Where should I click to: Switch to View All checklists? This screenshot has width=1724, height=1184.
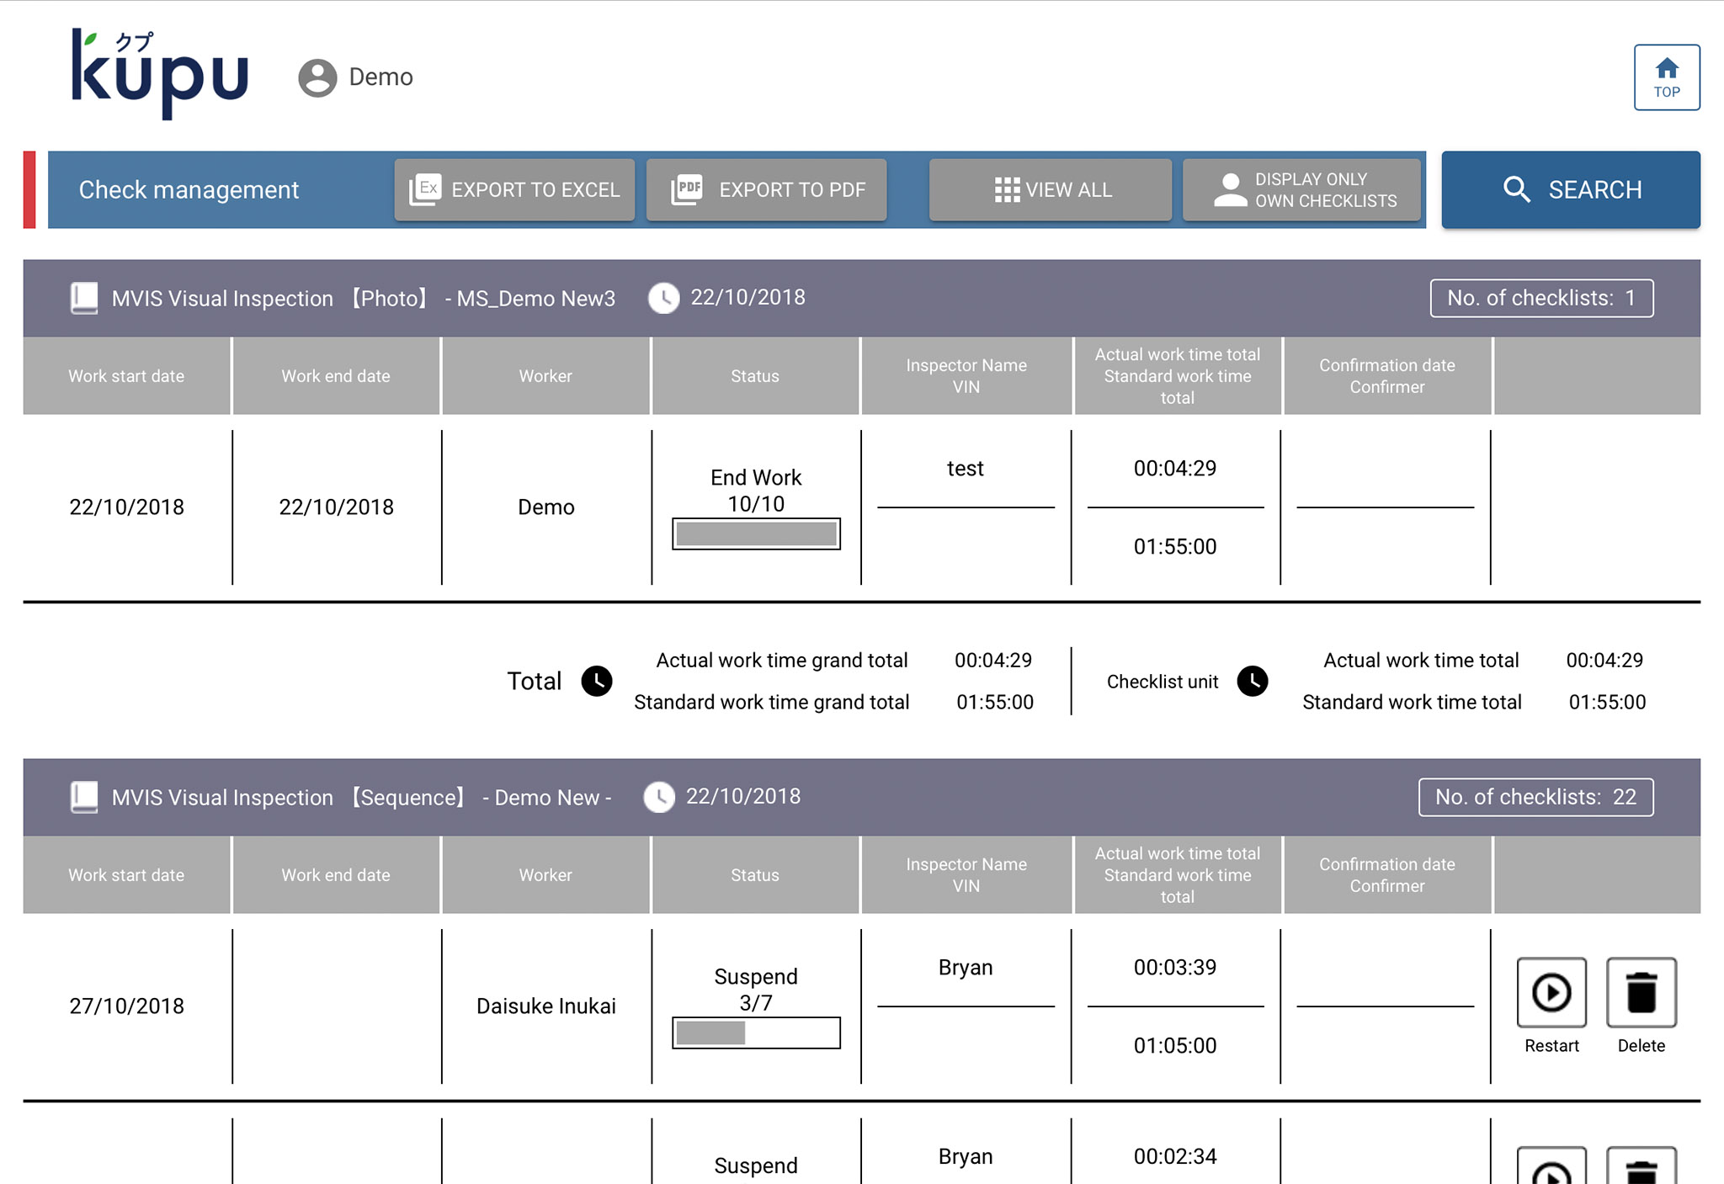1050,190
